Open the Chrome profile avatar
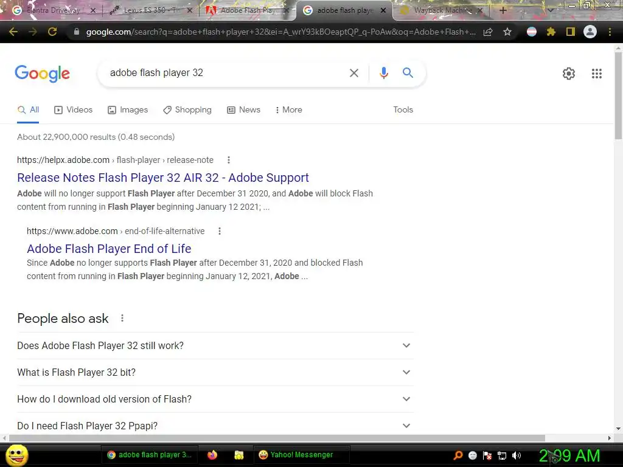Image resolution: width=623 pixels, height=467 pixels. (590, 32)
